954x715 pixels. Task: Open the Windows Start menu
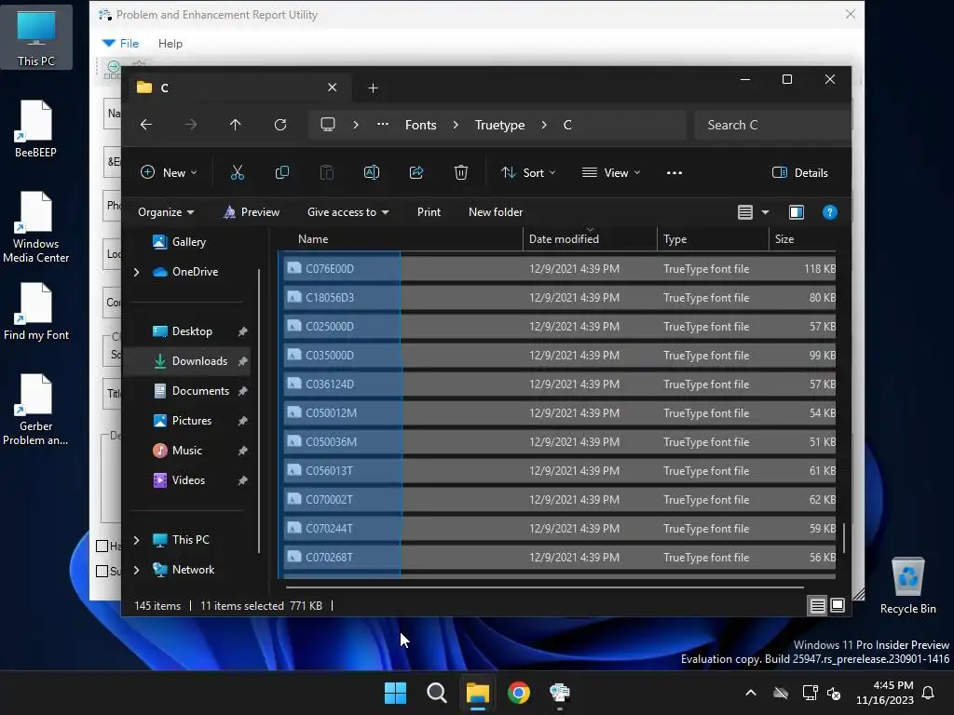pos(395,693)
